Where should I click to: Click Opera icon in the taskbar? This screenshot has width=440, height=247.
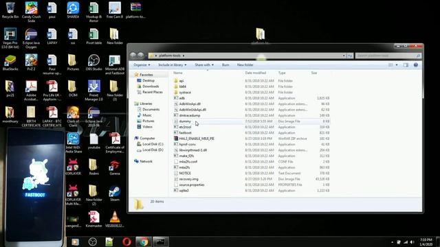coord(126,242)
